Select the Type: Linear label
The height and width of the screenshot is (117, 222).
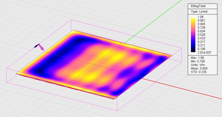click(199, 12)
